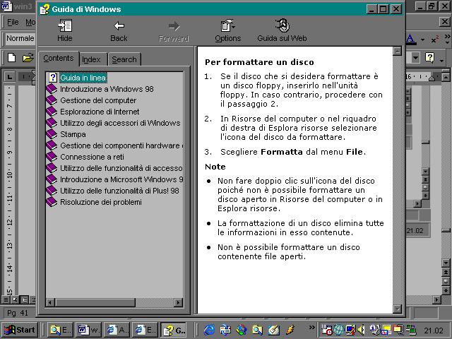
Task: Create a new blank document in Word
Action: pyautogui.click(x=11, y=58)
